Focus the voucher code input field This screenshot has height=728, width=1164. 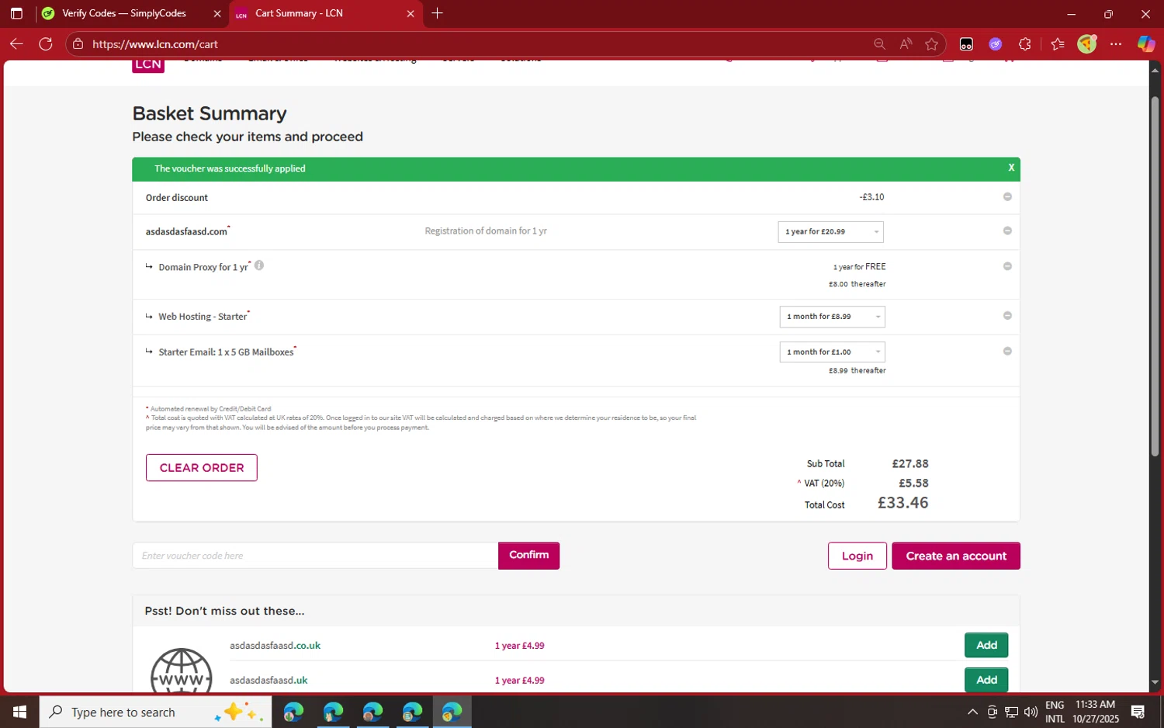[315, 556]
